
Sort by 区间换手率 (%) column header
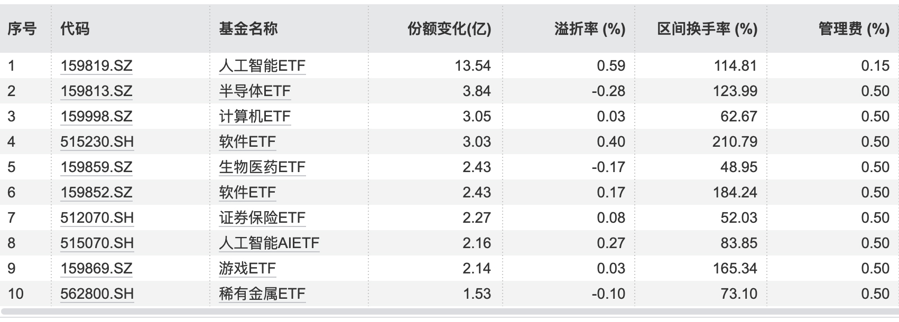(x=707, y=29)
